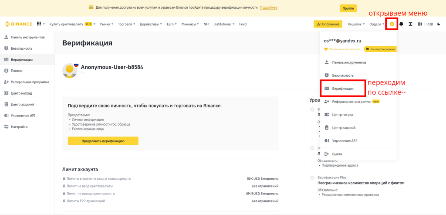Click the dropdown menu Безопасность shield icon
This screenshot has width=446, height=215.
(327, 75)
